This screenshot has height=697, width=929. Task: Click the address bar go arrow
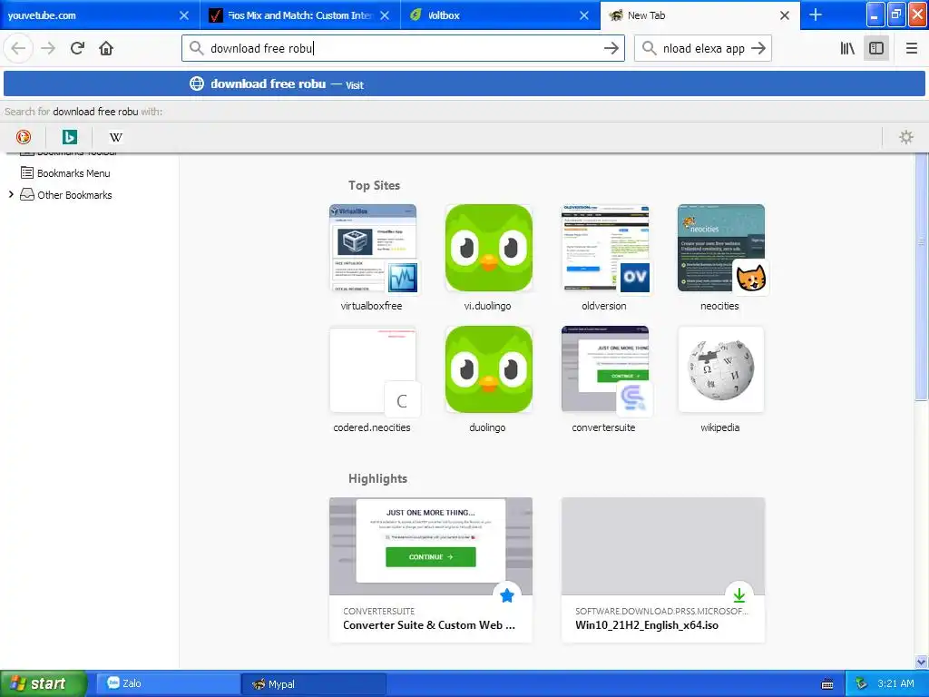coord(611,48)
